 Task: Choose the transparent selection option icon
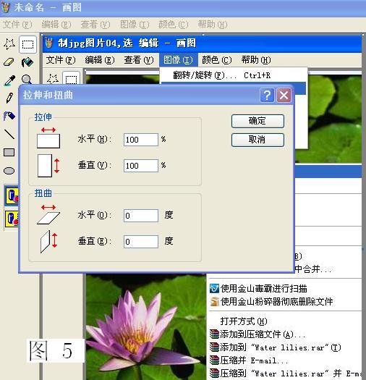[x=12, y=219]
